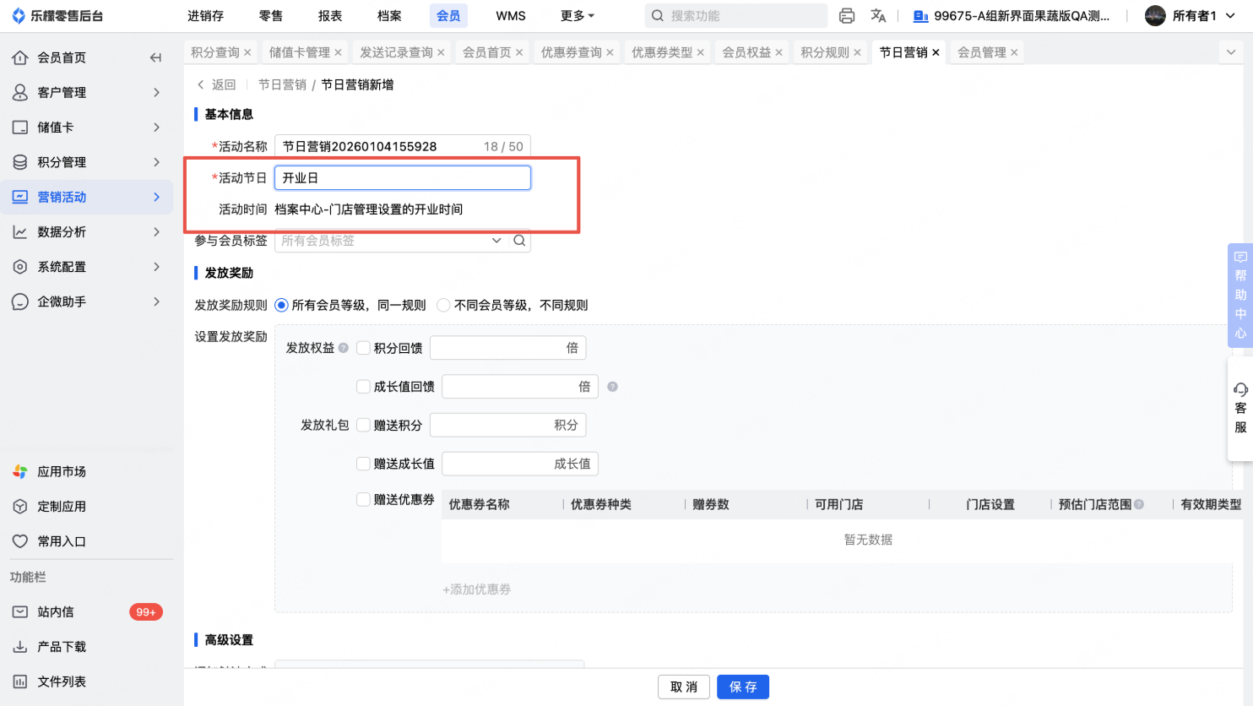Screen dimensions: 1253x706
Task: Open the 客服 customer service panel
Action: pyautogui.click(x=1240, y=409)
